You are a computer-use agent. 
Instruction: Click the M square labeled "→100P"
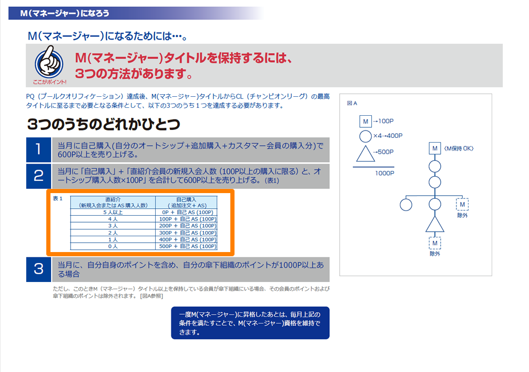366,122
